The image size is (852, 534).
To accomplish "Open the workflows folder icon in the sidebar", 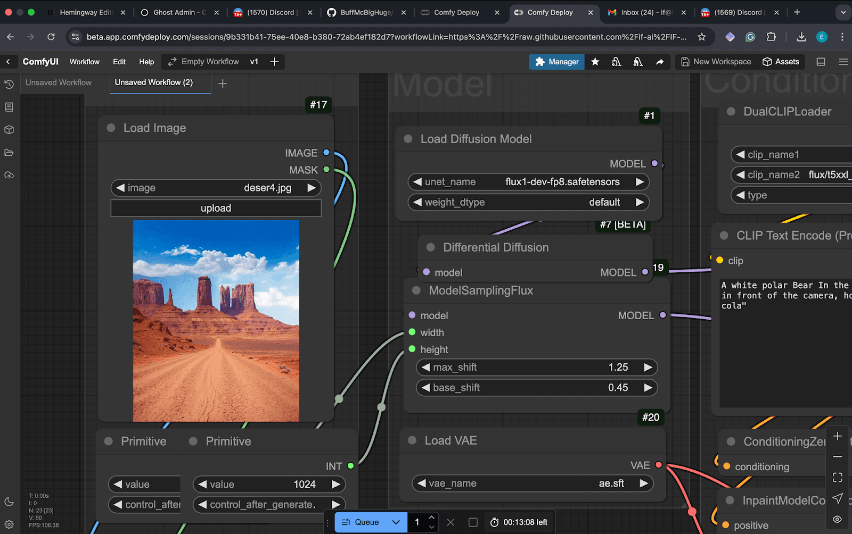I will coord(9,153).
